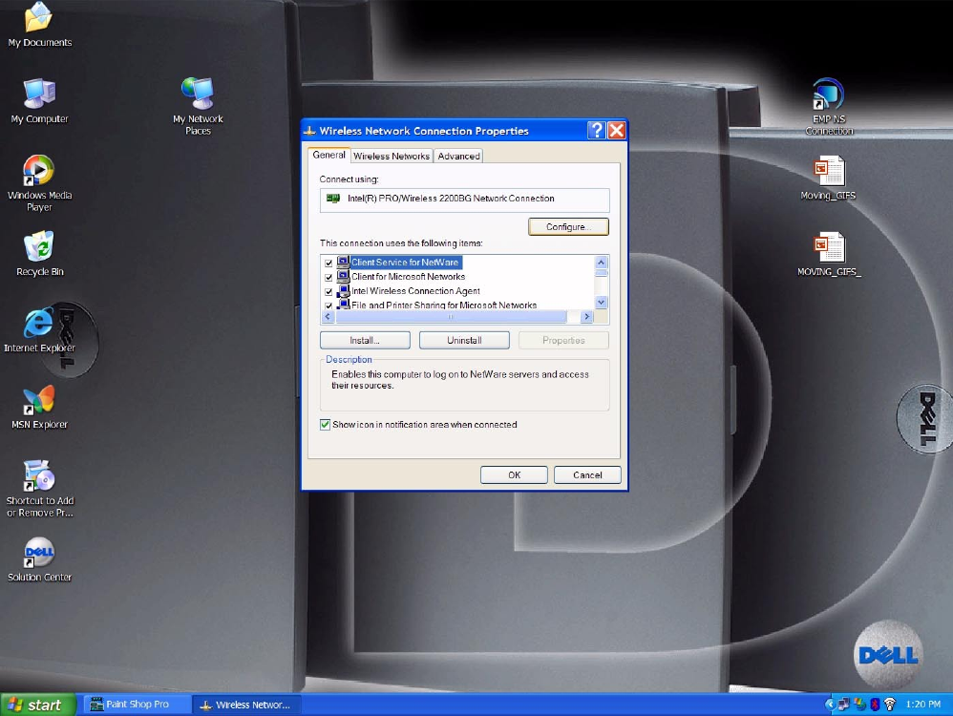Select Client Service for NetWare row
Viewport: 953px width, 716px height.
click(x=406, y=262)
